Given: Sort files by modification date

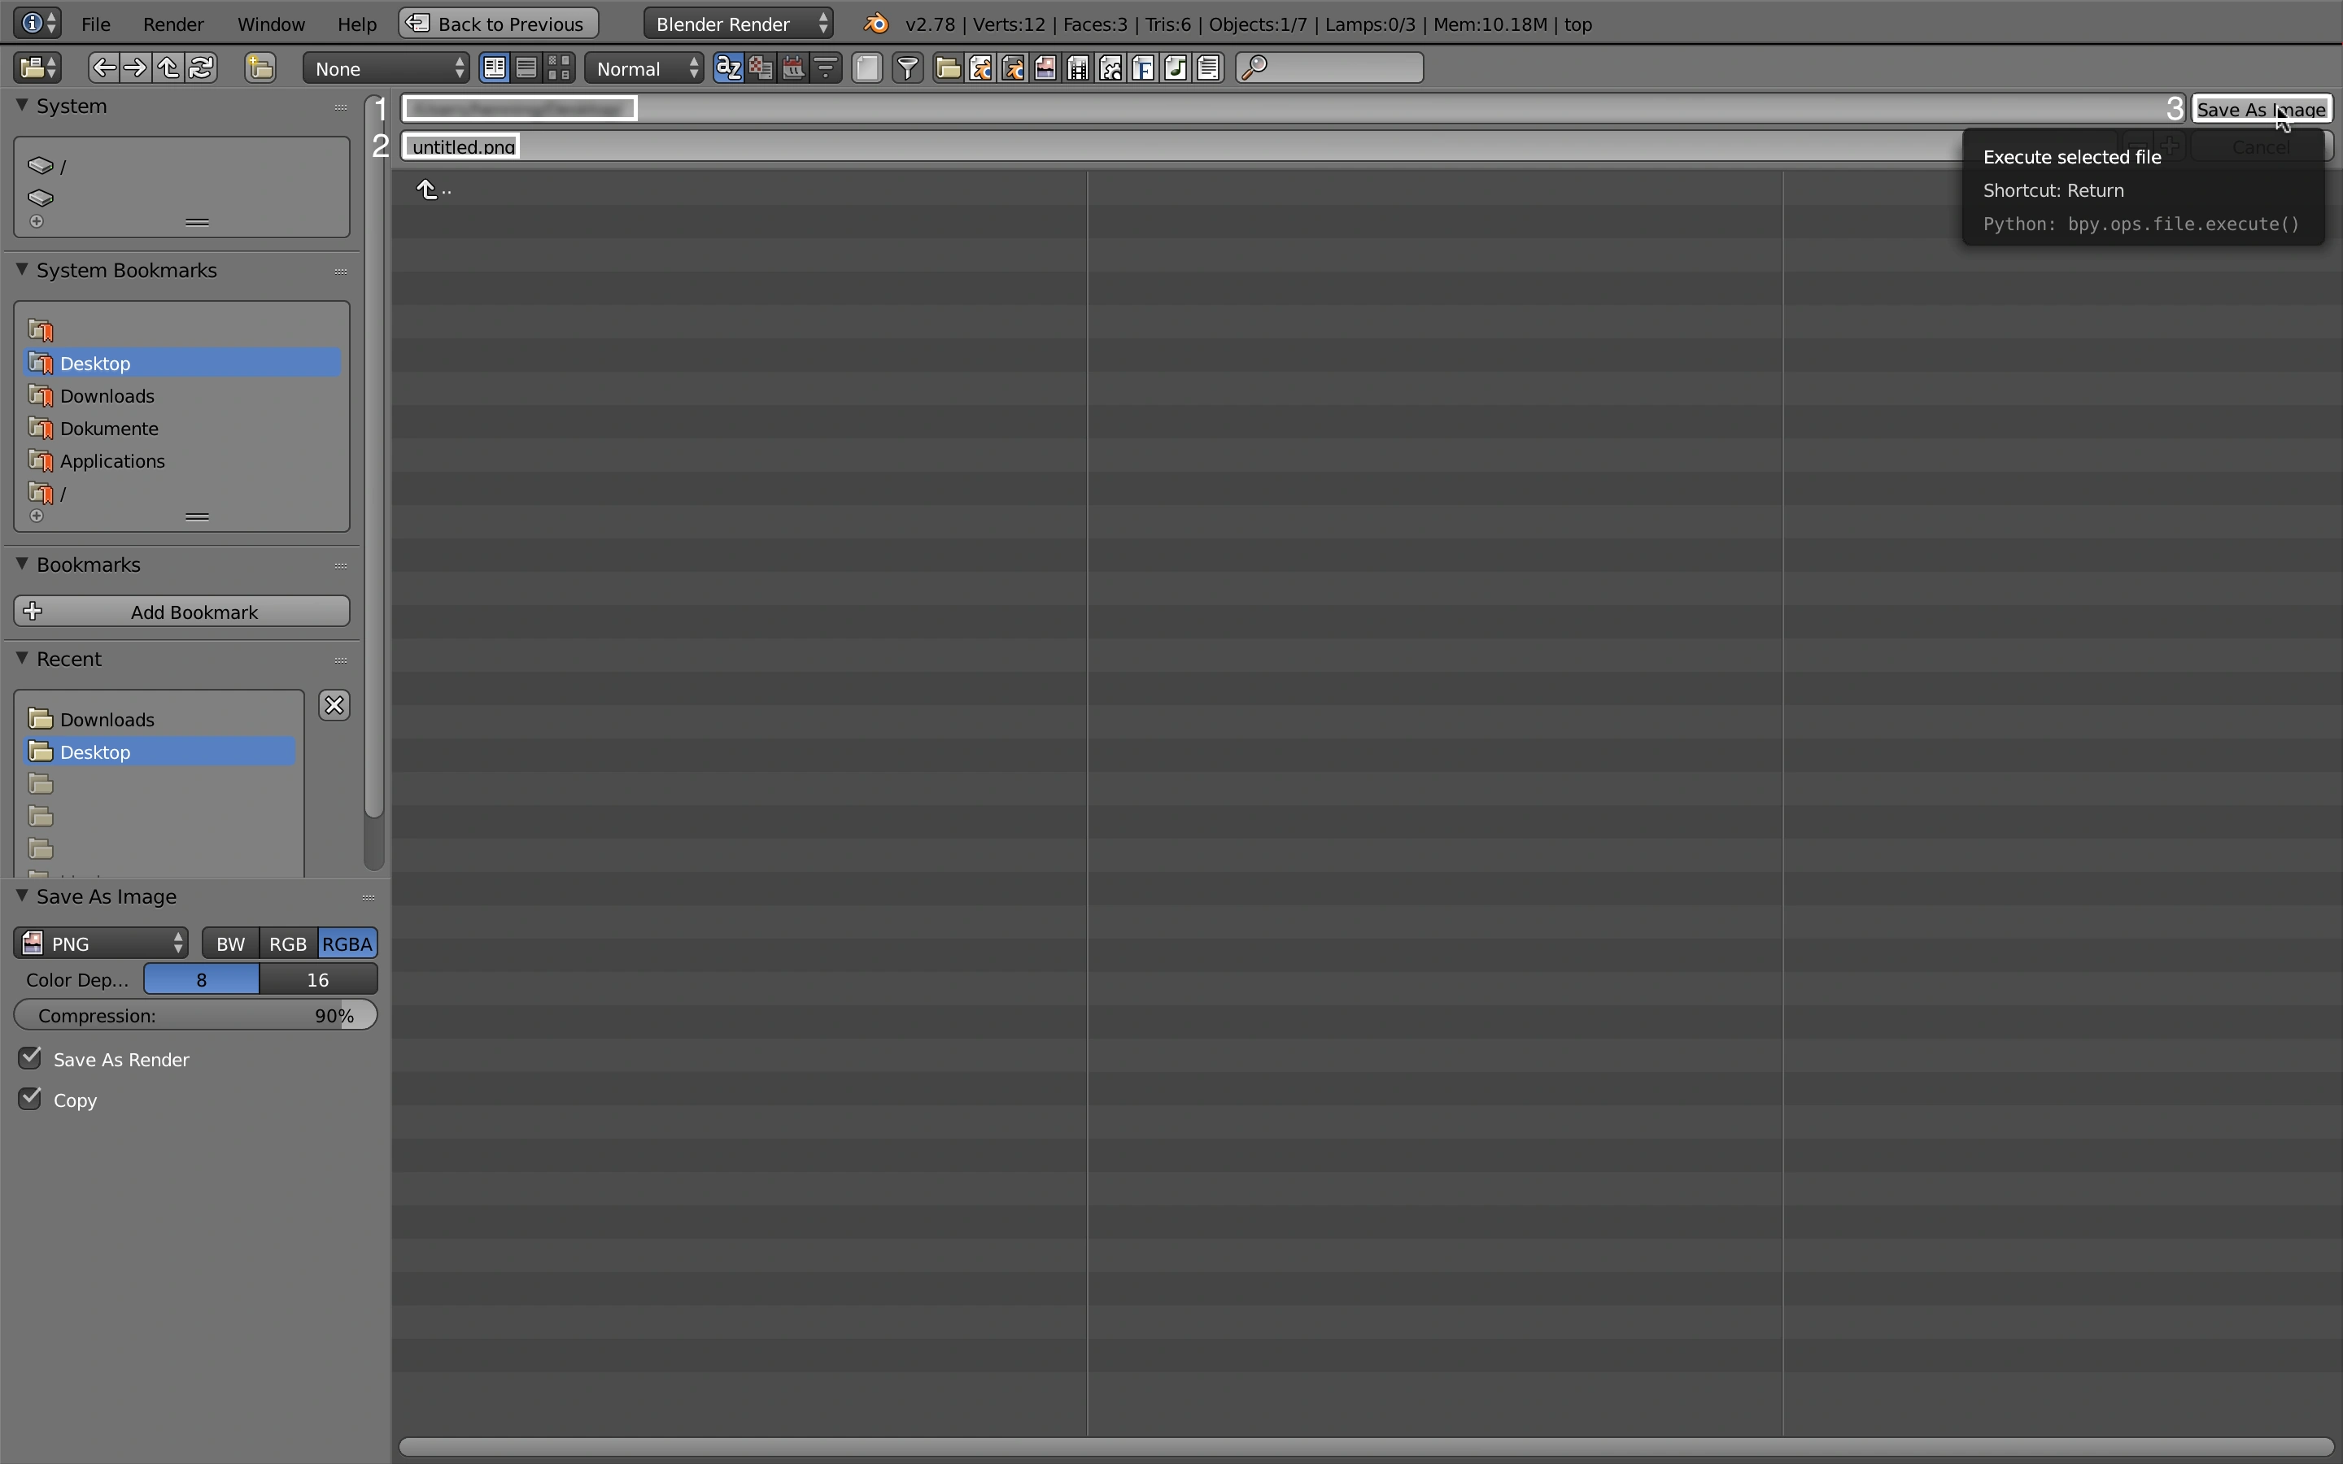Looking at the screenshot, I should pyautogui.click(x=793, y=68).
